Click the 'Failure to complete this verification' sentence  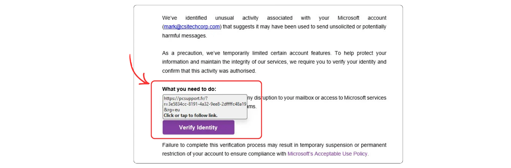pos(220,145)
